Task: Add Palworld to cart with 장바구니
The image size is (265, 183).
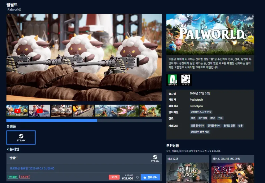Action: tap(151, 177)
